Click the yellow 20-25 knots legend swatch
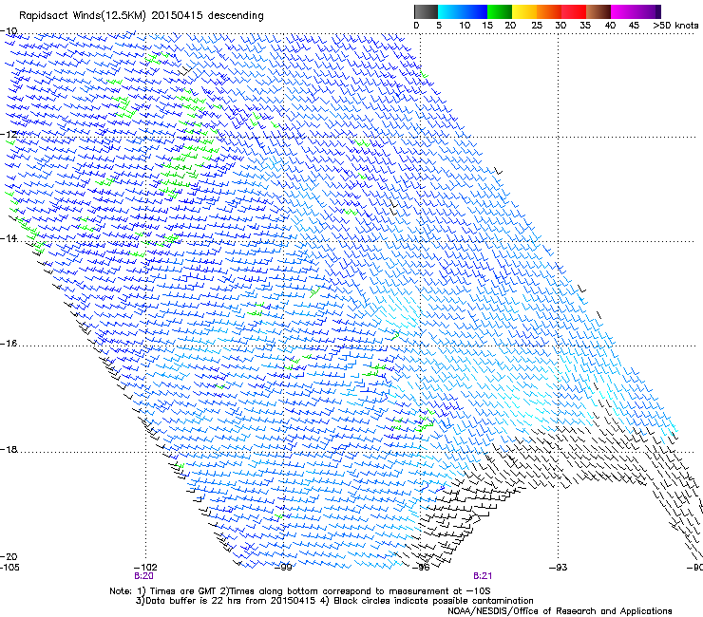The height and width of the screenshot is (617, 703). tap(524, 11)
